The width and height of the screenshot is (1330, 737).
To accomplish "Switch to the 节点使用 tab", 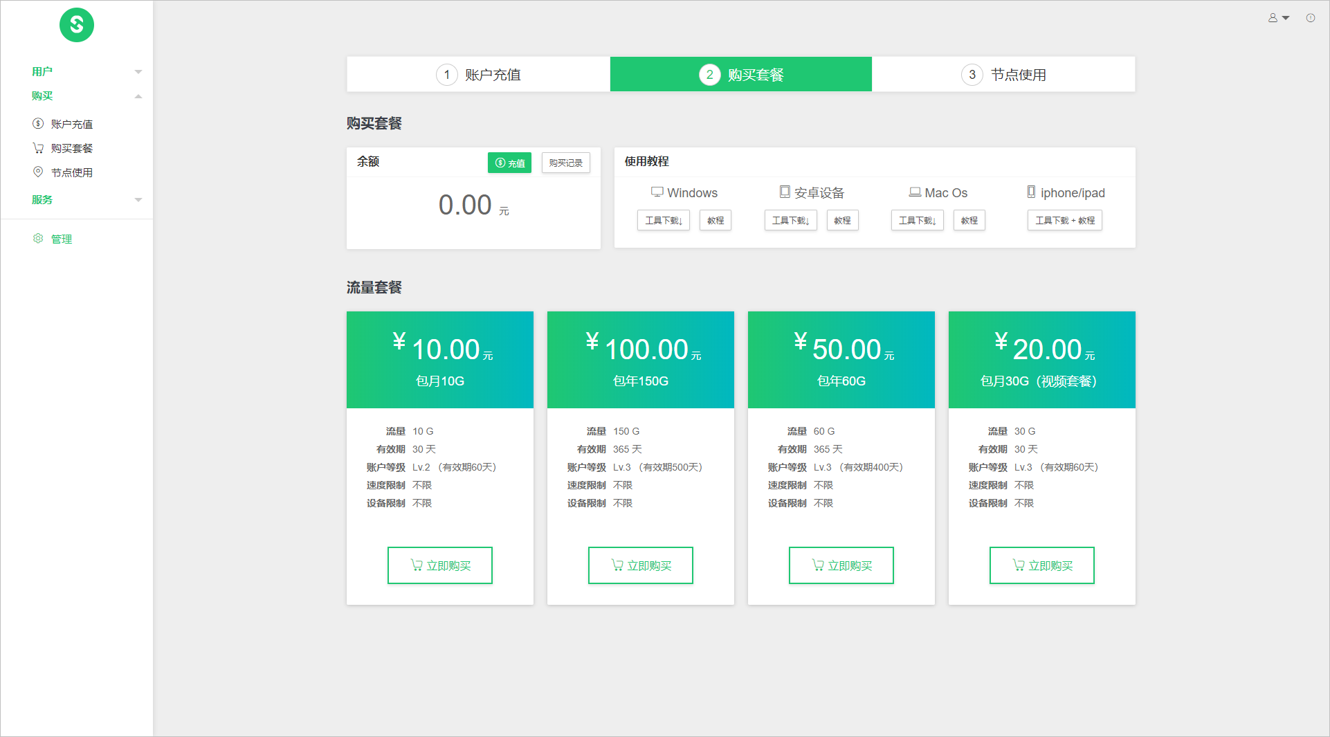I will coord(1003,74).
